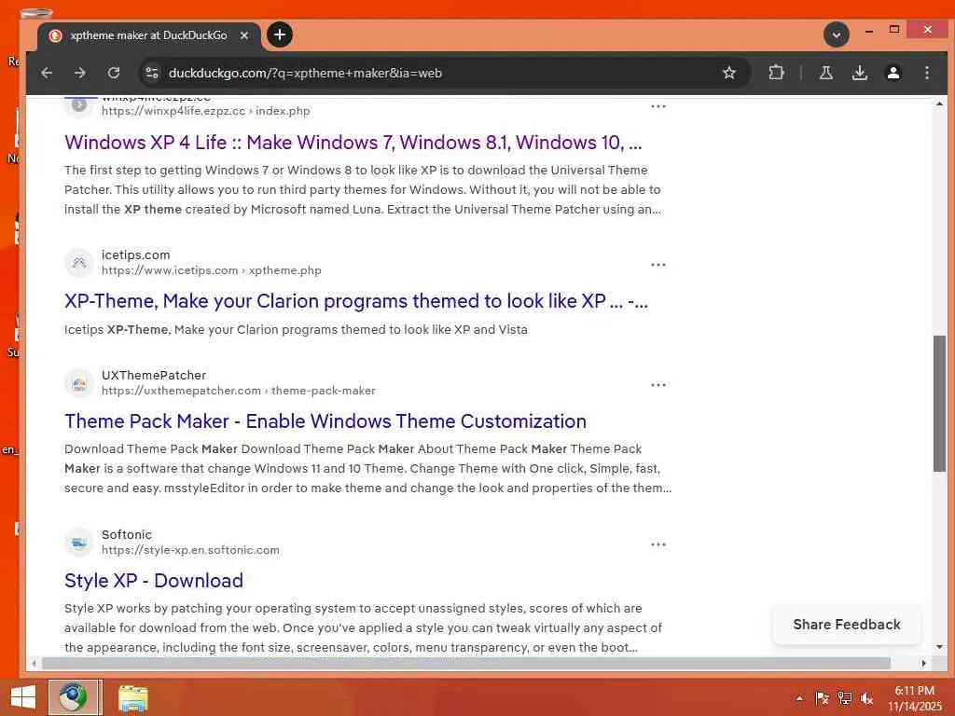The width and height of the screenshot is (955, 716).
Task: Open the Chrome Labs flask icon
Action: (826, 73)
